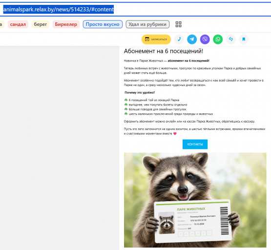Click the blue Контакты button
The height and width of the screenshot is (250, 271).
click(x=195, y=144)
